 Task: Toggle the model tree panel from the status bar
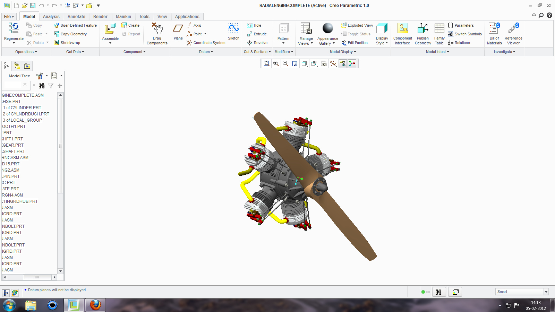click(6, 293)
